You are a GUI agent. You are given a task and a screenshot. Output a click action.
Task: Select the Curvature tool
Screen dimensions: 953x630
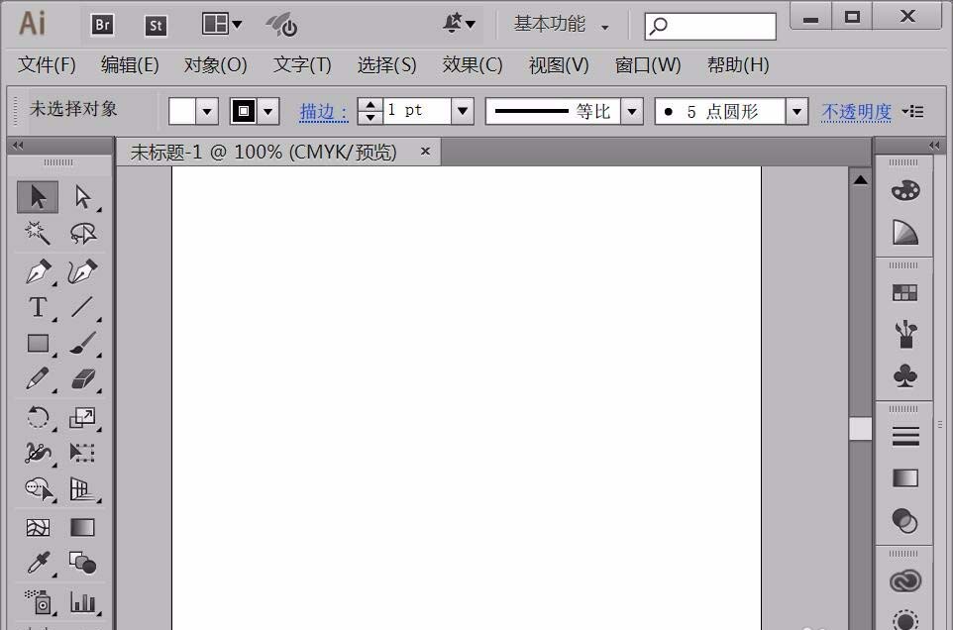(82, 271)
